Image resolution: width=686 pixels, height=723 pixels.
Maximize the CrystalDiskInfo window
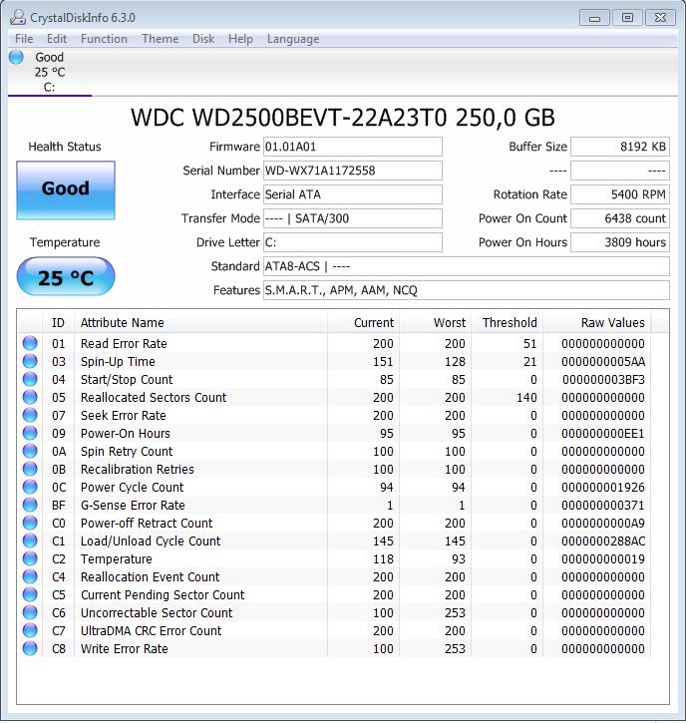627,18
